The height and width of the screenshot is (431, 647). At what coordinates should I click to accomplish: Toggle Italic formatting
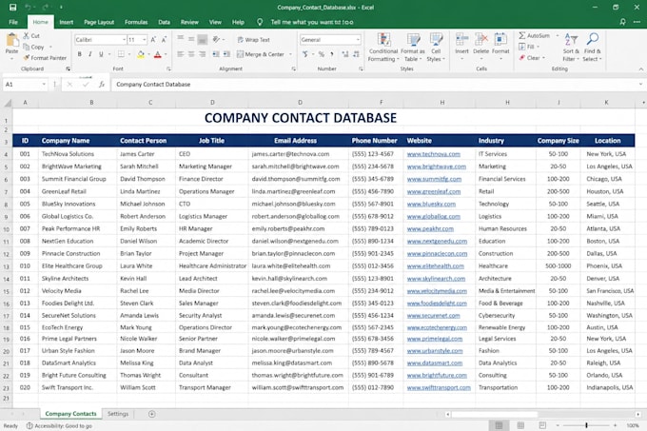[x=90, y=54]
